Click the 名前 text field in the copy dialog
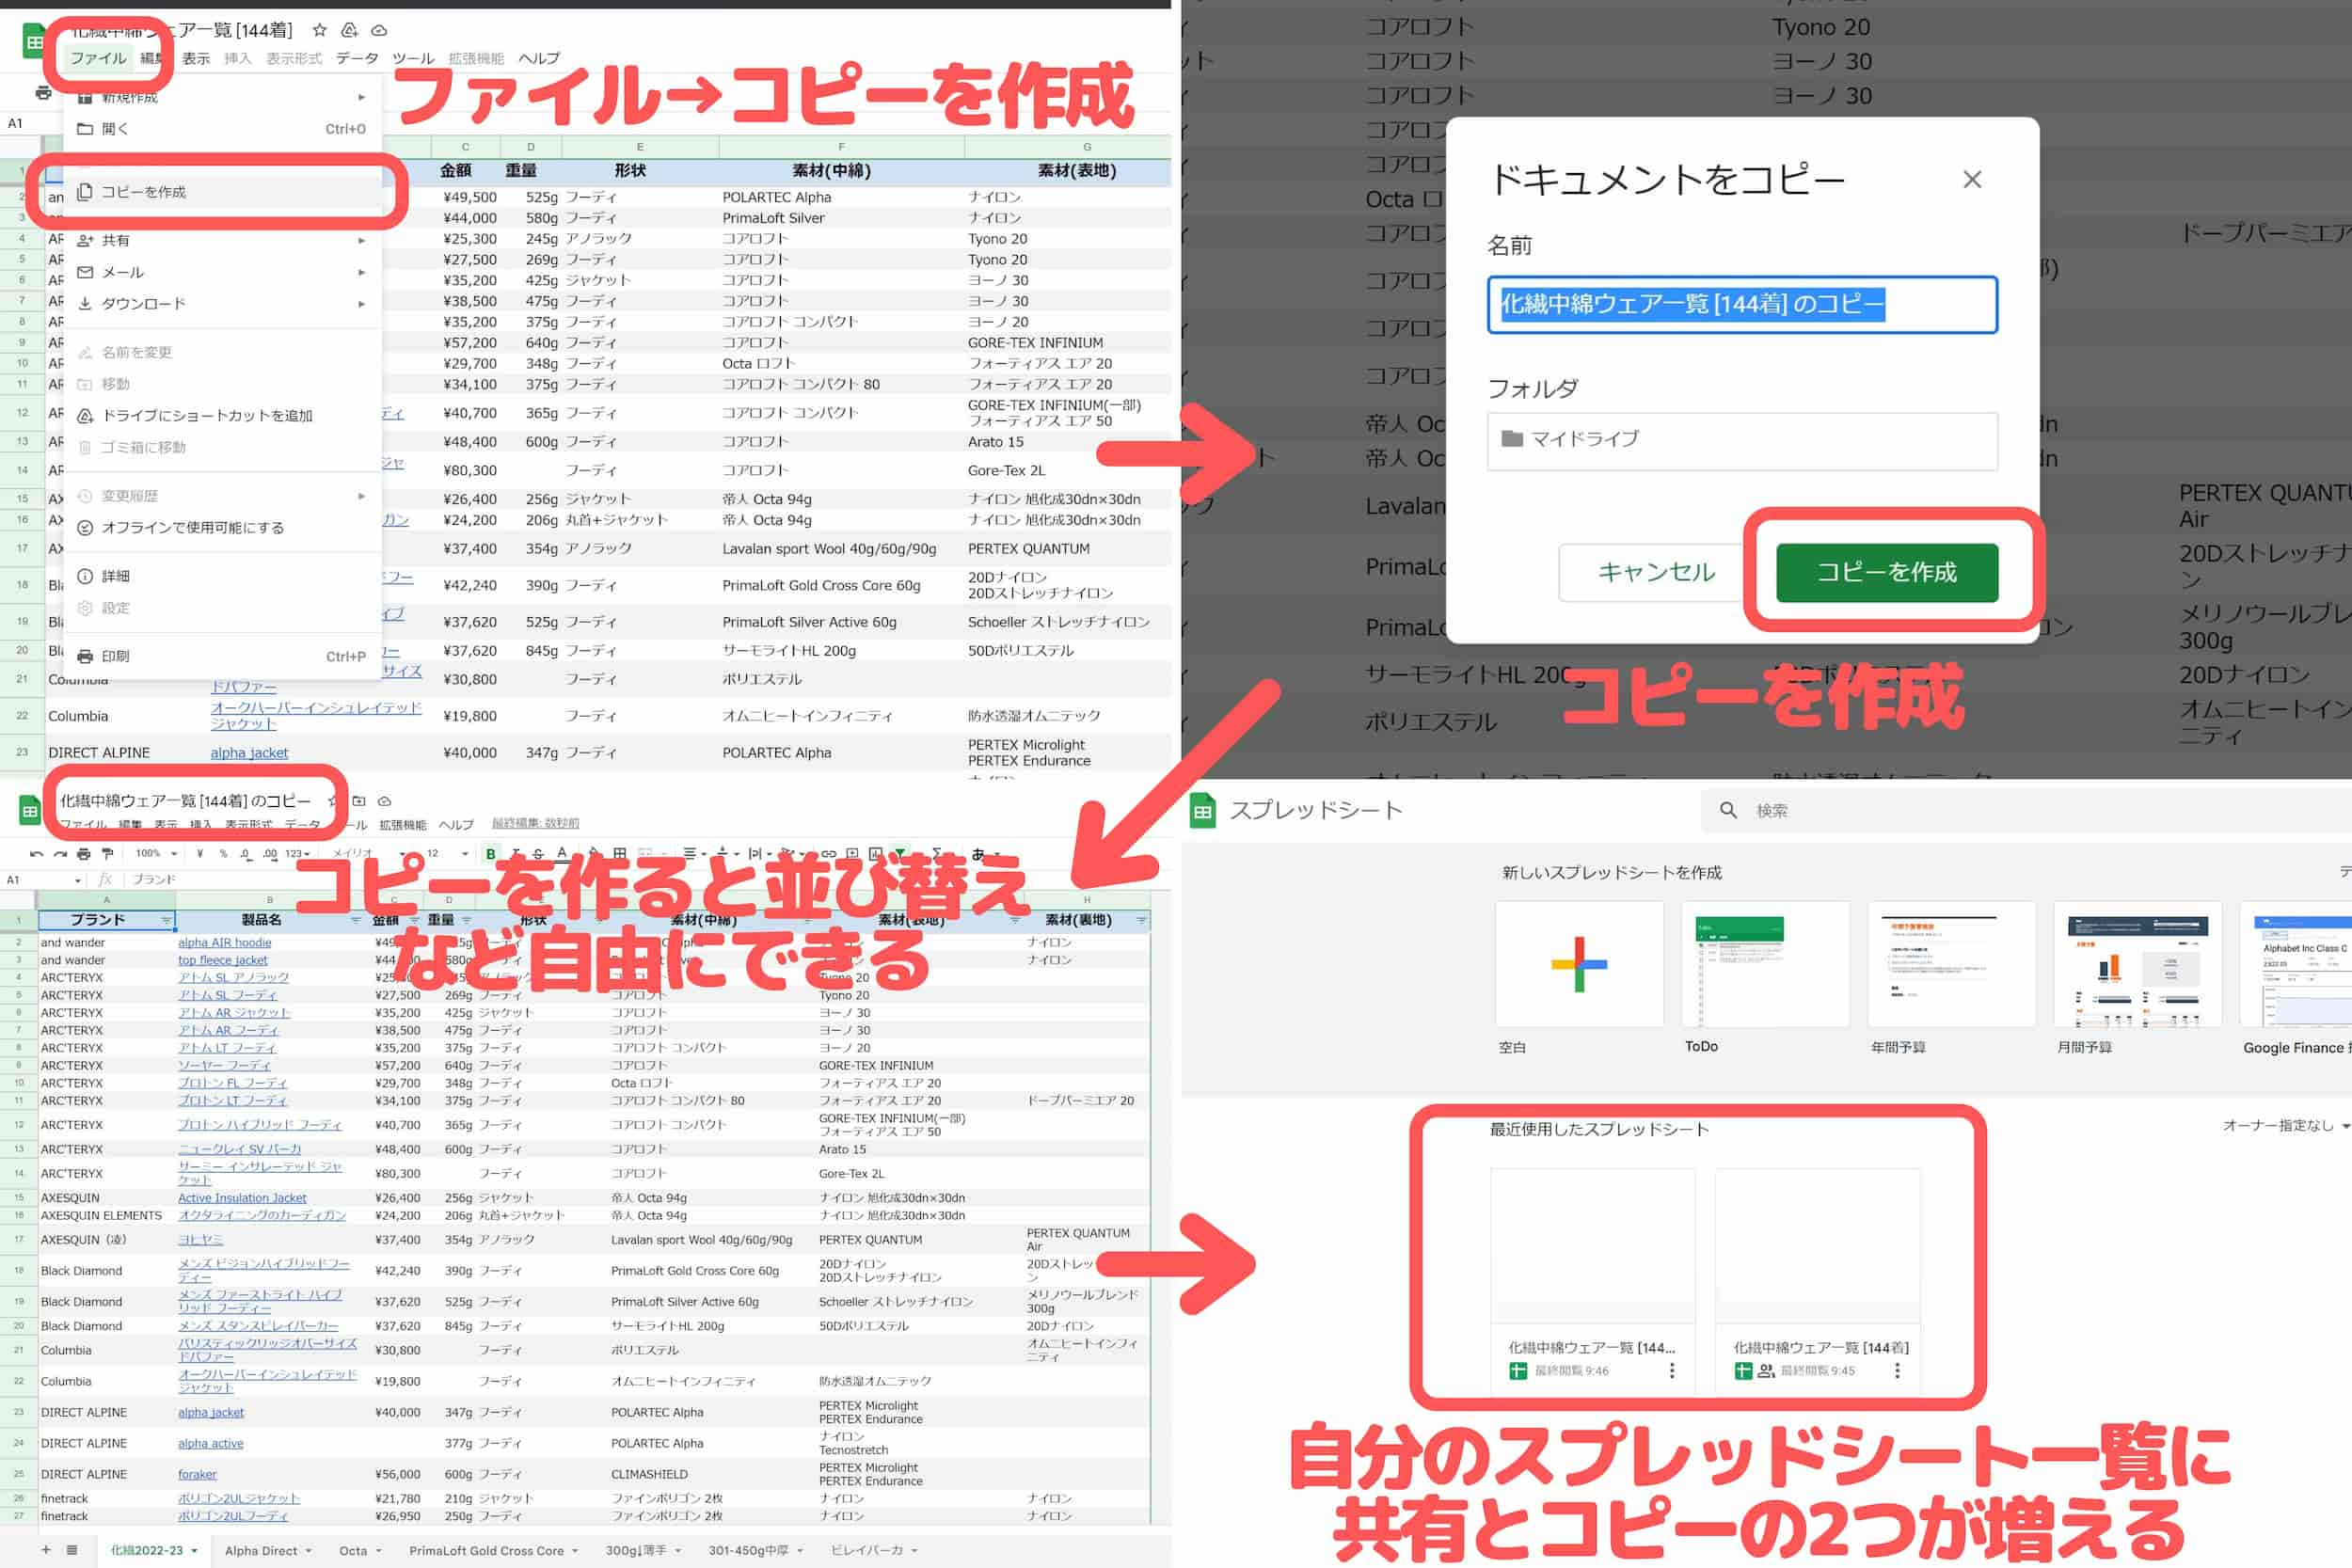2352x1568 pixels. coord(1742,304)
